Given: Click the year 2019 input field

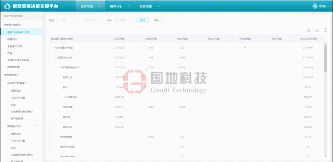Looking at the screenshot, I should (x=123, y=20).
